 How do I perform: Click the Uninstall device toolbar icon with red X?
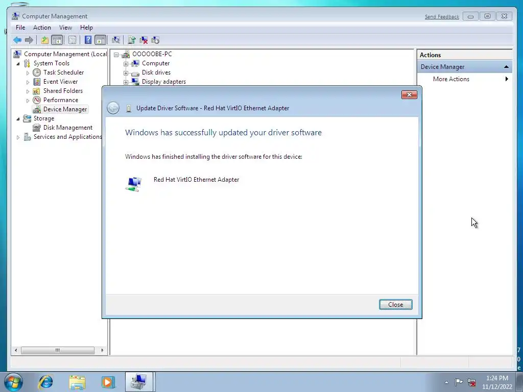[144, 40]
